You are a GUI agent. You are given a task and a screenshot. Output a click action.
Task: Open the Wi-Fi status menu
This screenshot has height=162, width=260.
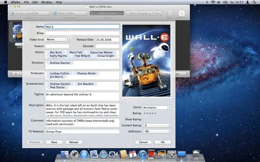point(213,2)
